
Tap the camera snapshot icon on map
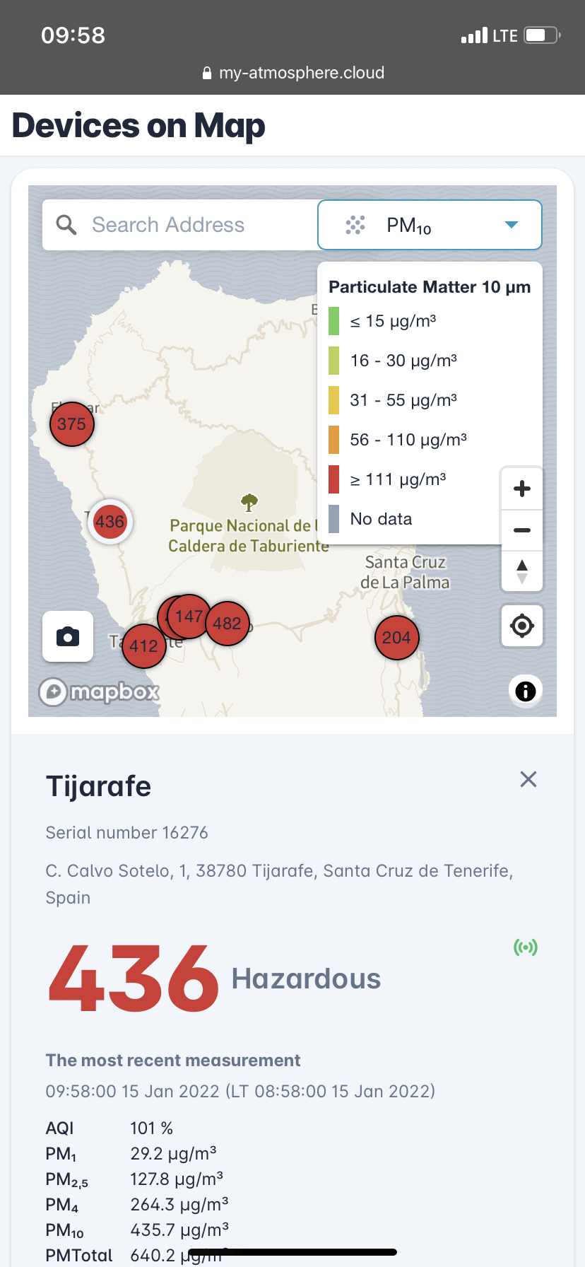coord(68,636)
